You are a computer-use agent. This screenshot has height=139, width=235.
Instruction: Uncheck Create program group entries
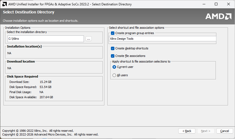point(113,33)
